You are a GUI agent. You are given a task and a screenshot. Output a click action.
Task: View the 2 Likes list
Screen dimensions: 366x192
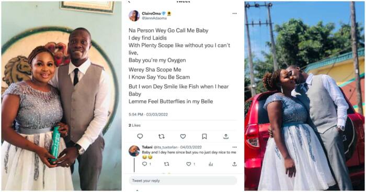tap(135, 125)
